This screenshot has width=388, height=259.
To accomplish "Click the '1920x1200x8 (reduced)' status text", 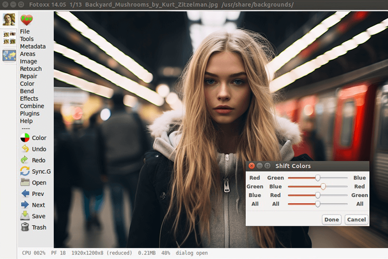I will click(x=102, y=253).
